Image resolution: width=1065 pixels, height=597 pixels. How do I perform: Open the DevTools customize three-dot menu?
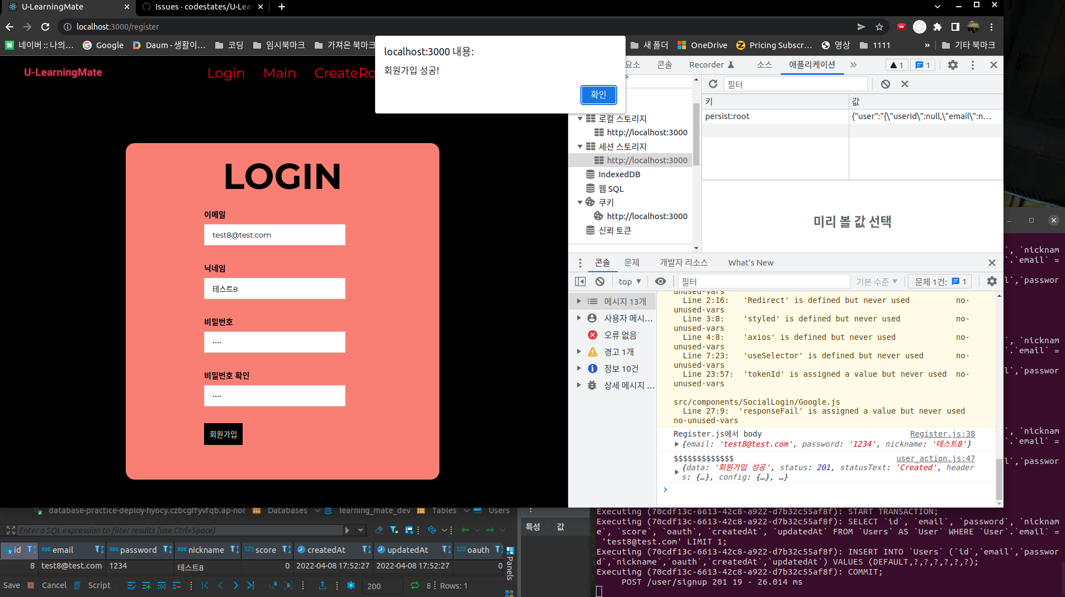973,65
